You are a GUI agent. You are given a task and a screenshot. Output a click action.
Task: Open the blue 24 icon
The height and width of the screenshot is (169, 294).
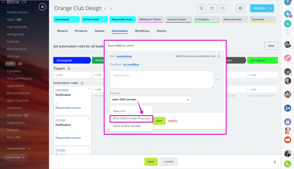point(287,108)
